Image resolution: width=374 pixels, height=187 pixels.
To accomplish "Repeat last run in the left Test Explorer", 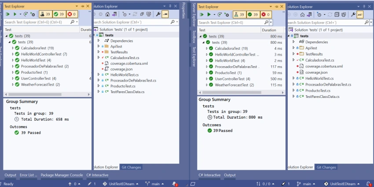I will [26, 15].
